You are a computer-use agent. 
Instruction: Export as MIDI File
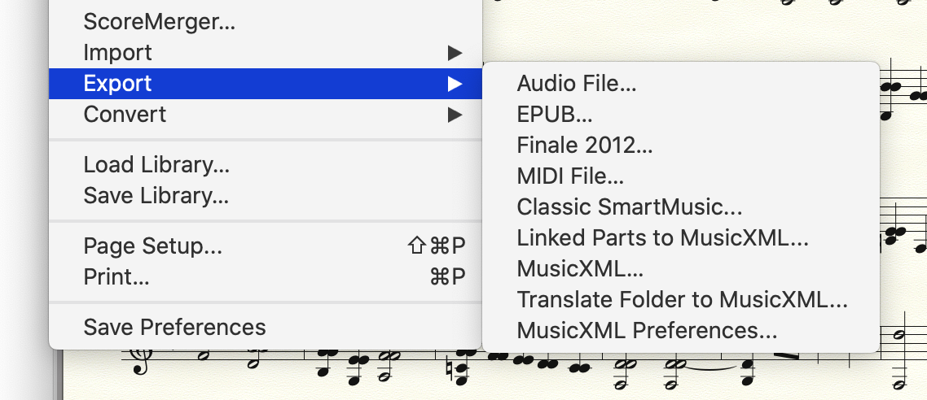tap(570, 176)
